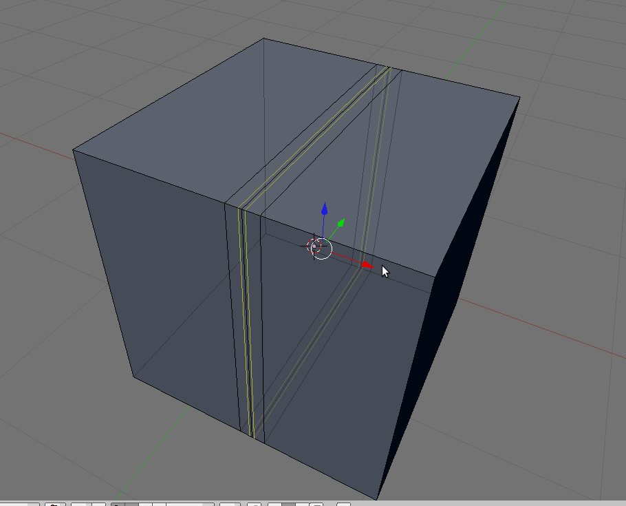
Task: Click the 3D cursor crosshair
Action: pyautogui.click(x=314, y=246)
